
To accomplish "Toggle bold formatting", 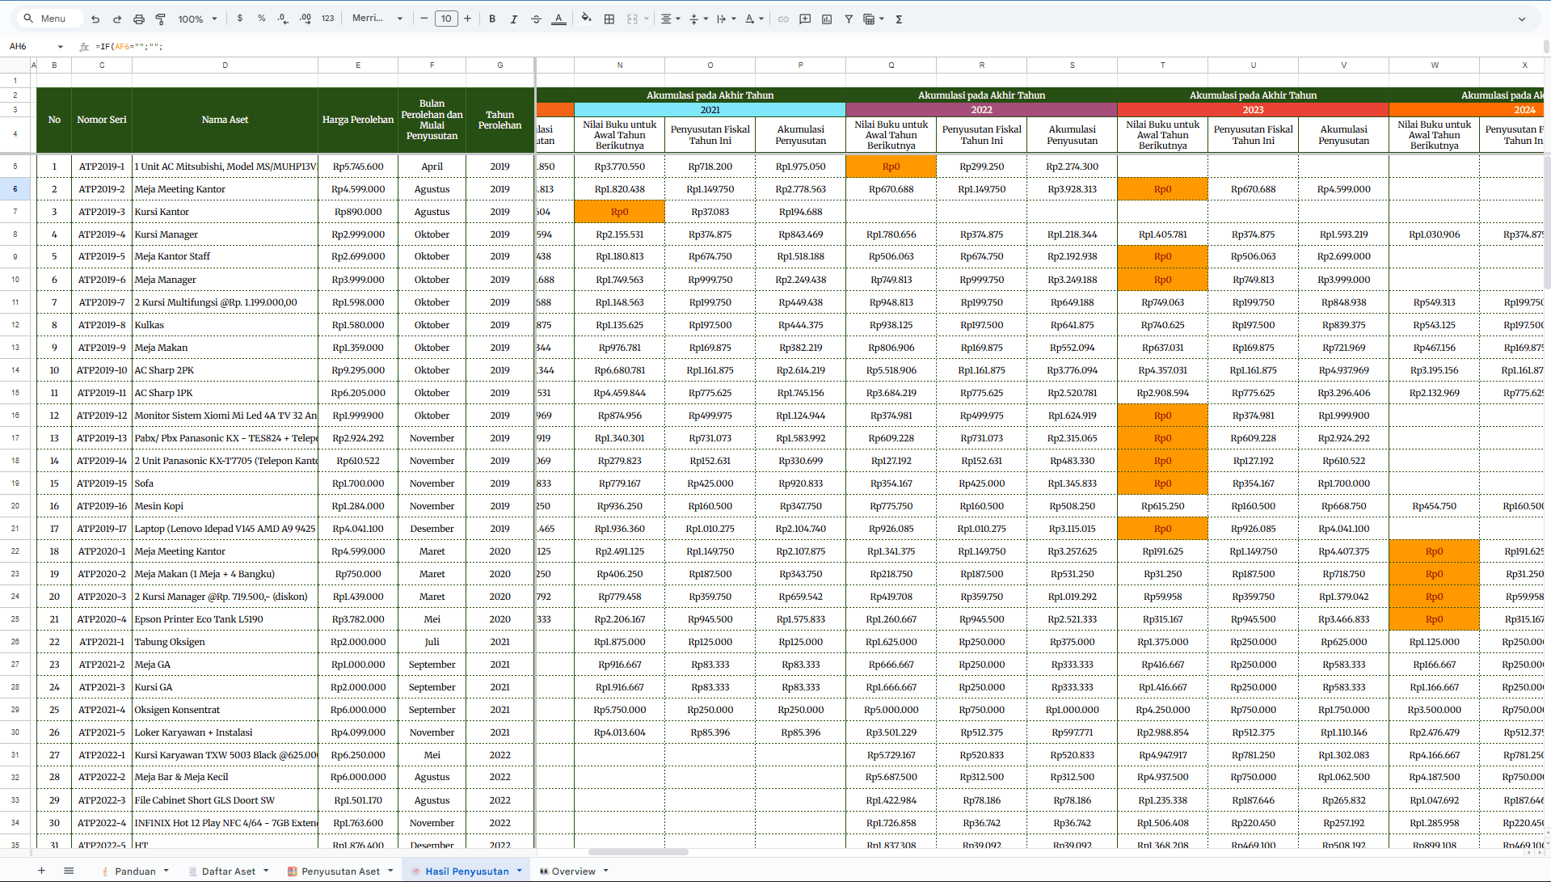I will click(492, 19).
